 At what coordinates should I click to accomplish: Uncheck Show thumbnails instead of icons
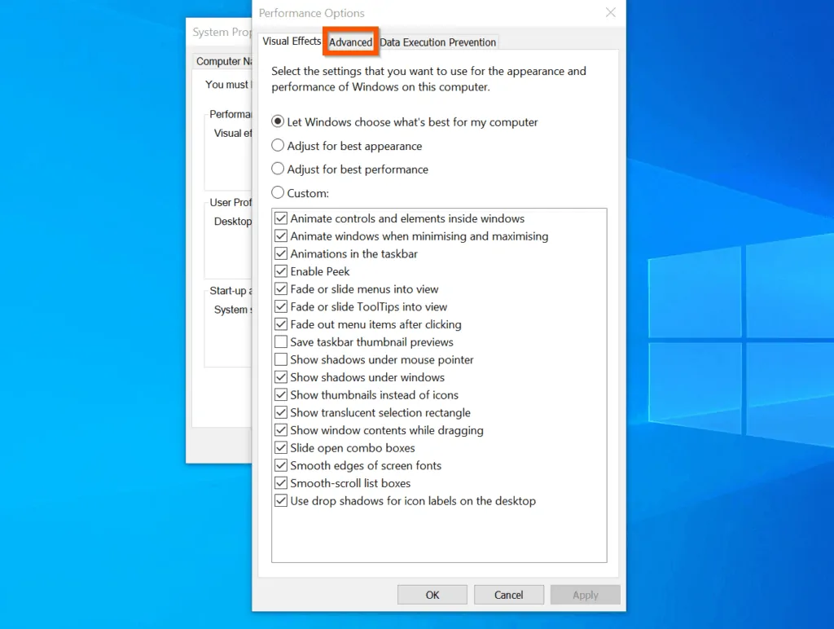tap(282, 395)
